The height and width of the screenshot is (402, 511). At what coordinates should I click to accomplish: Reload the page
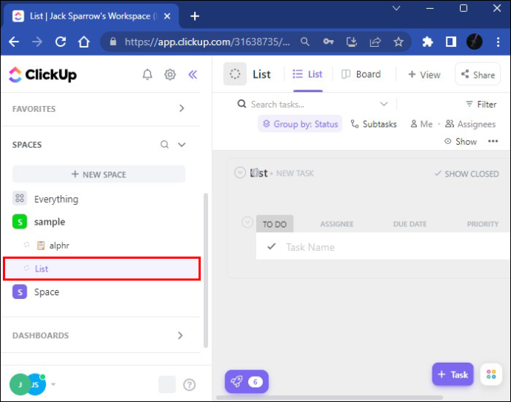pos(61,42)
